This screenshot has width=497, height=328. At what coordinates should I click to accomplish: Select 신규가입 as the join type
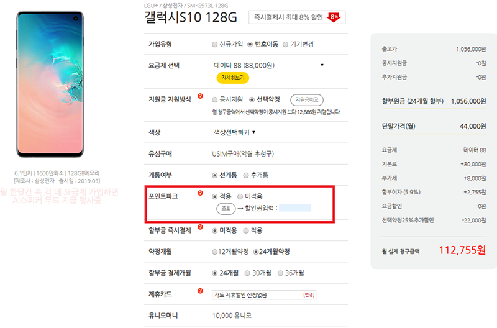click(x=215, y=44)
